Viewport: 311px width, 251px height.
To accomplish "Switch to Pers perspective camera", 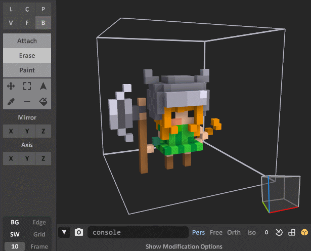I will click(198, 232).
